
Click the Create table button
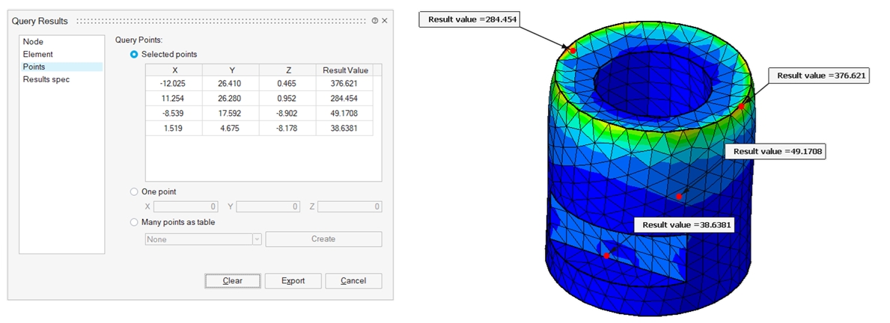click(x=323, y=239)
